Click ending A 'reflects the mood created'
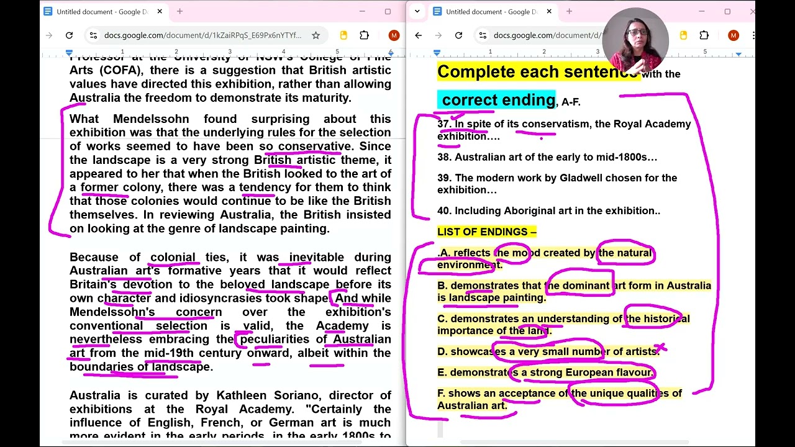The height and width of the screenshot is (447, 795). pos(545,259)
